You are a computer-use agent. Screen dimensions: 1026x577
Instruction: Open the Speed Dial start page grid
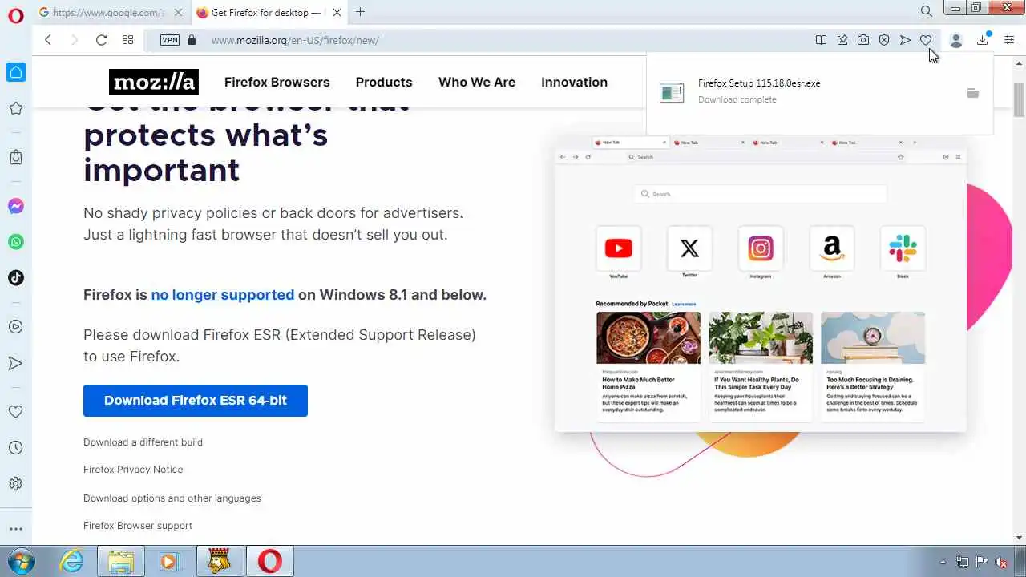(x=127, y=40)
